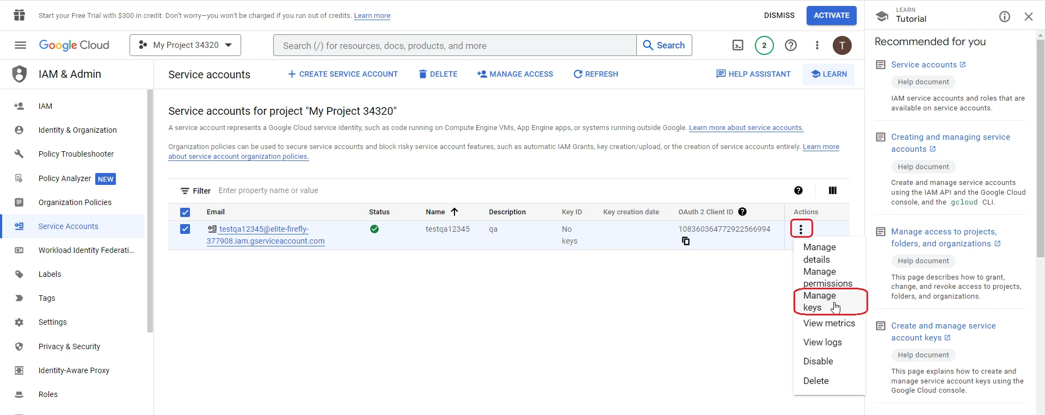Click the search input field

coord(454,46)
